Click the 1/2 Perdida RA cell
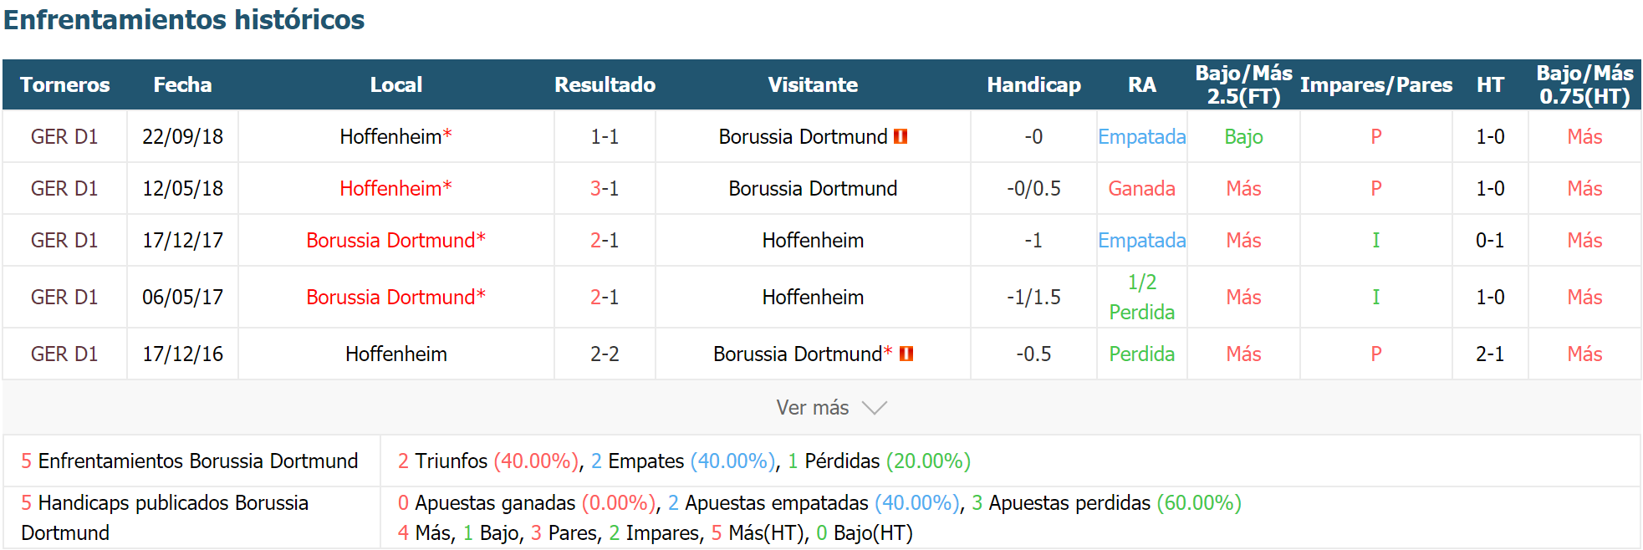The width and height of the screenshot is (1643, 550). 1141,298
